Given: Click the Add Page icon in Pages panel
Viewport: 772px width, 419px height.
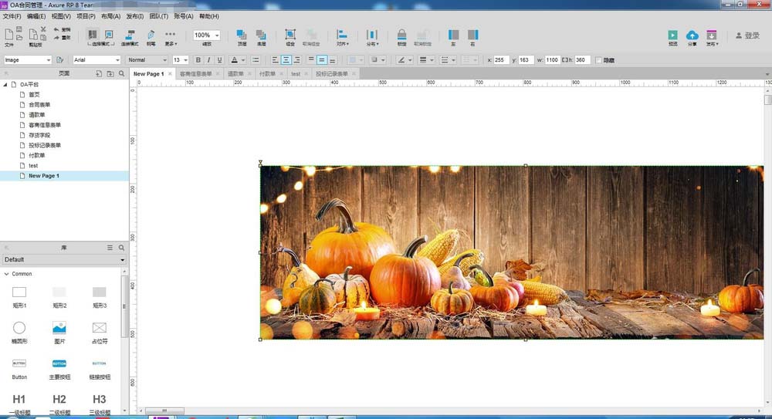Looking at the screenshot, I should pyautogui.click(x=99, y=73).
